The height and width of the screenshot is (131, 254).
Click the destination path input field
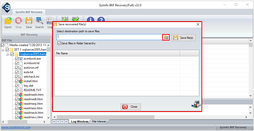(110, 37)
